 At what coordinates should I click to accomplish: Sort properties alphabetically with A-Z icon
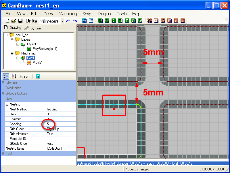click(x=14, y=76)
